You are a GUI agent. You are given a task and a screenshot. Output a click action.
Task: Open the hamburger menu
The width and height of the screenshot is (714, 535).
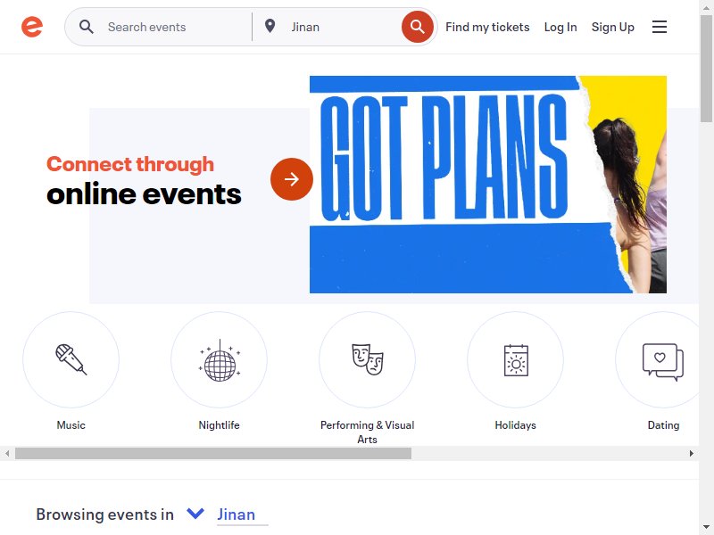tap(659, 27)
